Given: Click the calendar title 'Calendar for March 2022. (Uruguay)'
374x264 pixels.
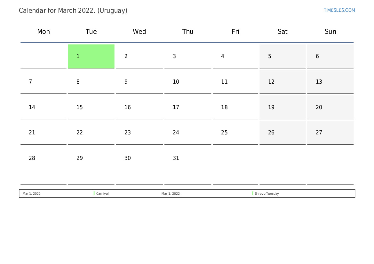Looking at the screenshot, I should (73, 11).
